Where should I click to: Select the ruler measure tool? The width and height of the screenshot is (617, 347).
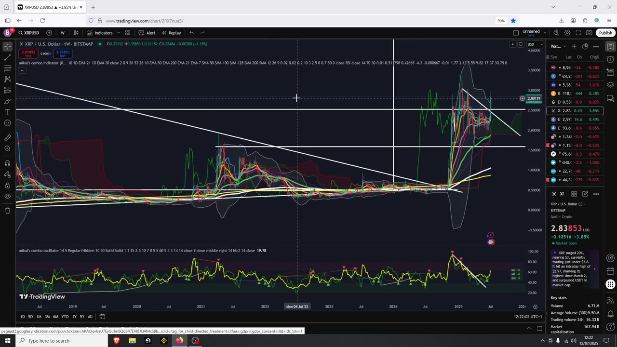click(7, 138)
